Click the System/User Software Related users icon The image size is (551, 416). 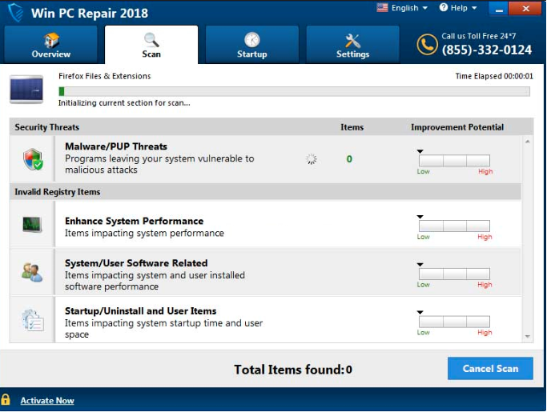coord(32,273)
